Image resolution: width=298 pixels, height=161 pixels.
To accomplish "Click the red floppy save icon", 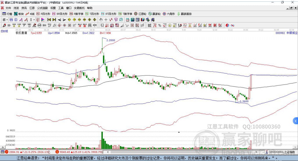I will (x=143, y=20).
